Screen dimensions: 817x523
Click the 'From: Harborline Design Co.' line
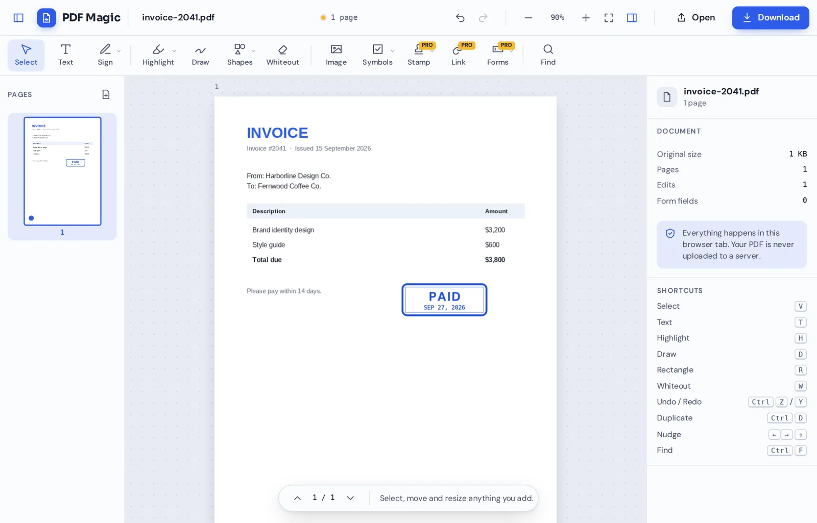tap(289, 176)
